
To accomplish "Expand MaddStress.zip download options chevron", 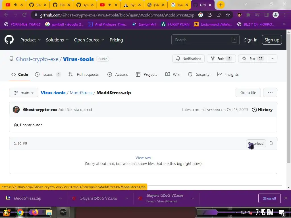I will pos(60,198).
